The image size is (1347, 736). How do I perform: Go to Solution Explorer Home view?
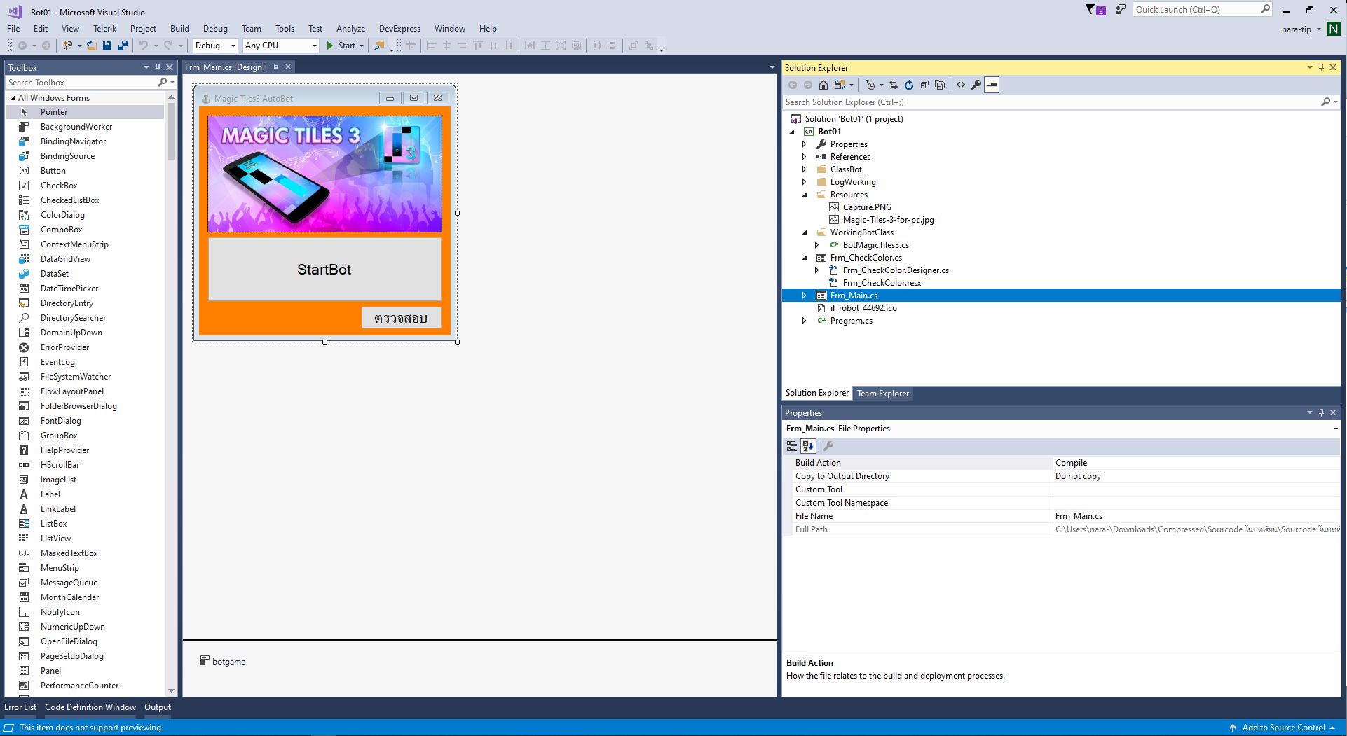[823, 85]
